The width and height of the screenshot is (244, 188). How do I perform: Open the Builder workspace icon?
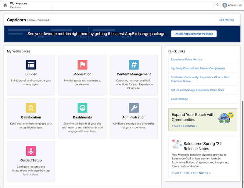click(31, 65)
